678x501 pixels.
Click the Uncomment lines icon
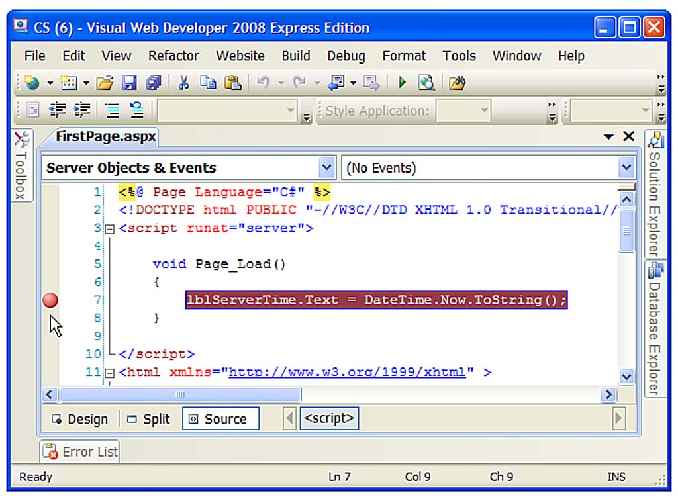pyautogui.click(x=136, y=110)
